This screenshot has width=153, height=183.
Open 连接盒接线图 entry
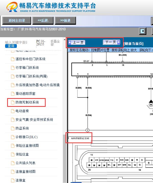pos(25,172)
